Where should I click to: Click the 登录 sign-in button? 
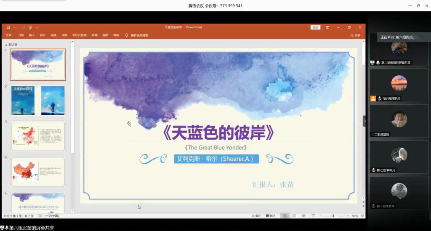(x=315, y=27)
